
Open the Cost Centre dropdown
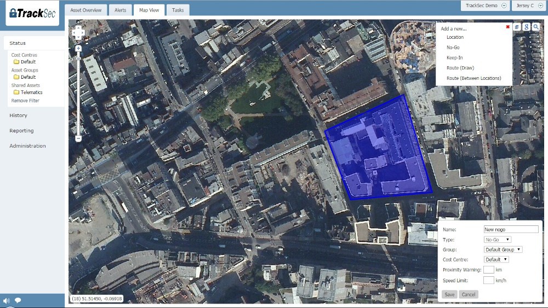coord(496,259)
